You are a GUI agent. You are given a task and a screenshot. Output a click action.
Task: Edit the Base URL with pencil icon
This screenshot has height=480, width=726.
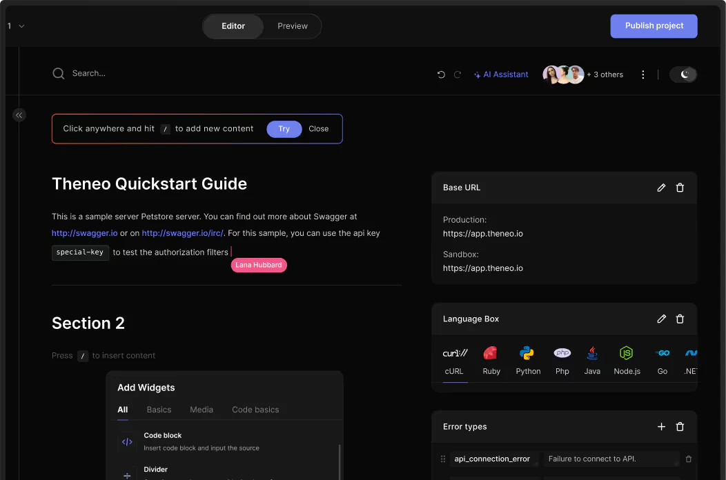(661, 188)
